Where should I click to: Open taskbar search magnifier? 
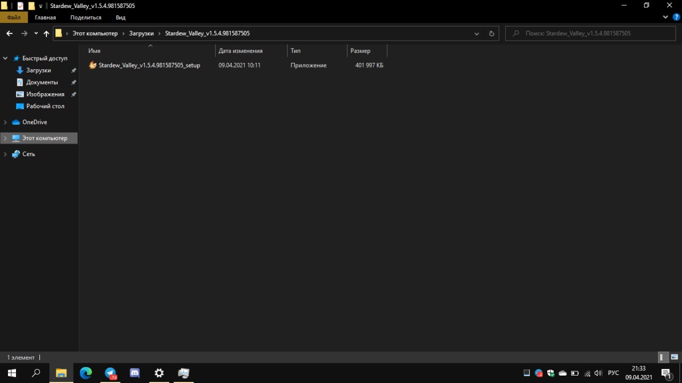[x=36, y=373]
